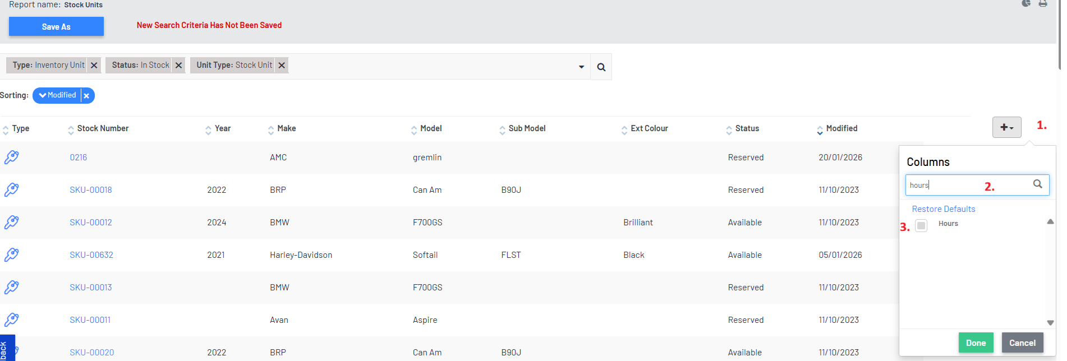
Task: Sort by Make column header
Action: (x=286, y=128)
